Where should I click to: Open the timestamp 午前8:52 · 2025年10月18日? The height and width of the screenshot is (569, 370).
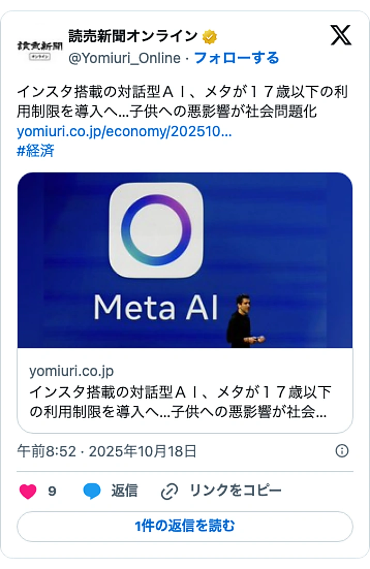[x=107, y=451]
